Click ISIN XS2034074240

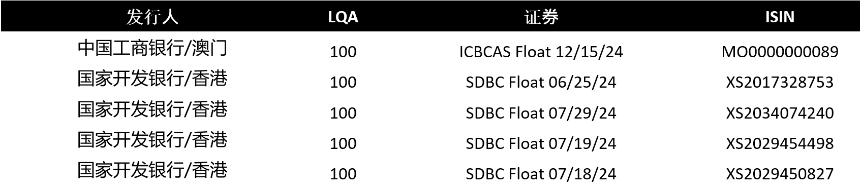(780, 112)
